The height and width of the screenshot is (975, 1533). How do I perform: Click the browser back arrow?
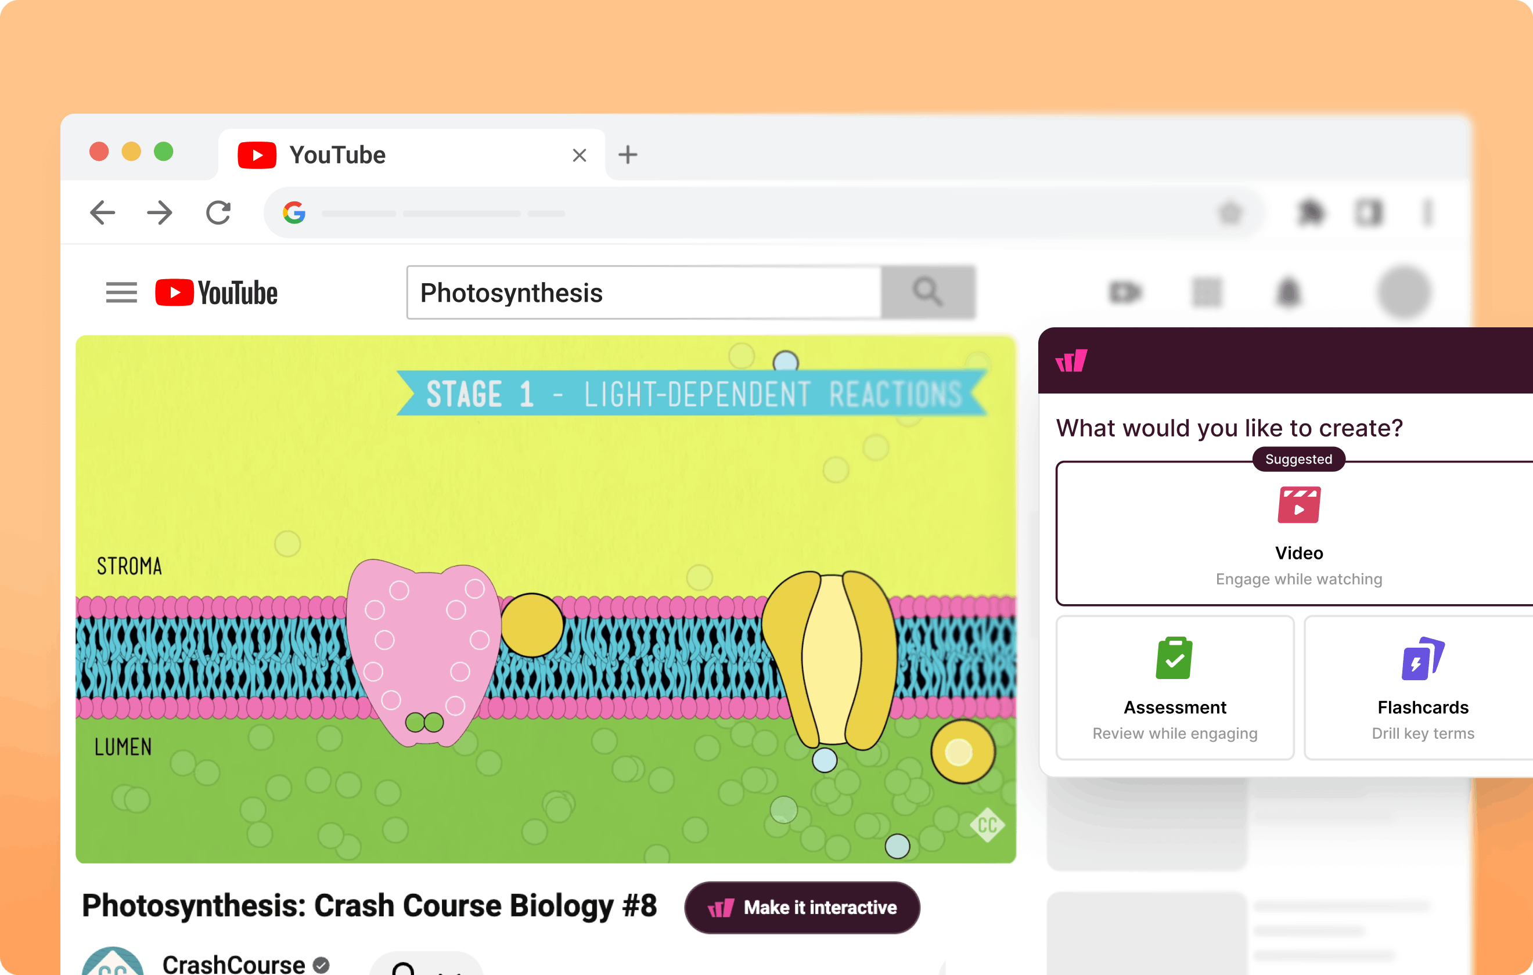coord(103,212)
